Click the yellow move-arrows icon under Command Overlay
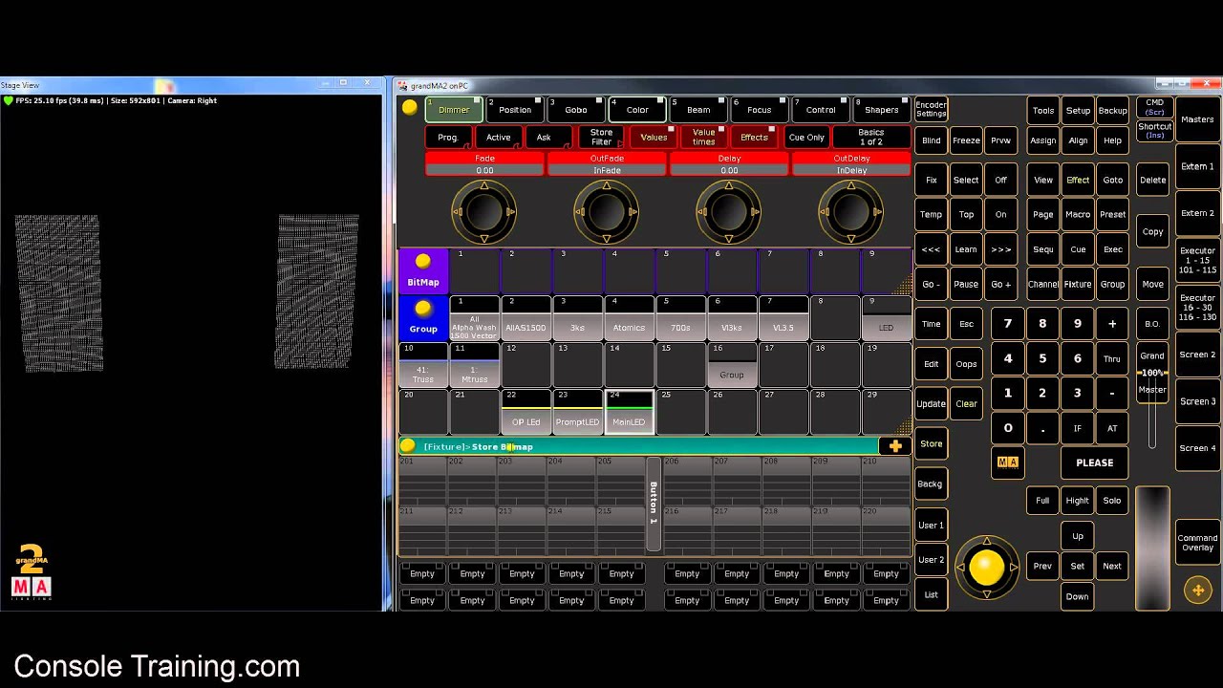 click(x=1198, y=591)
